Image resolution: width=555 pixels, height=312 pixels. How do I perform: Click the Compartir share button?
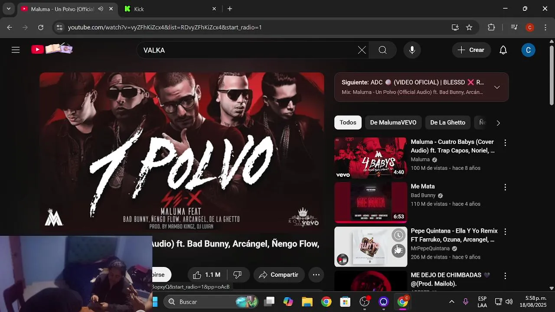(x=279, y=275)
